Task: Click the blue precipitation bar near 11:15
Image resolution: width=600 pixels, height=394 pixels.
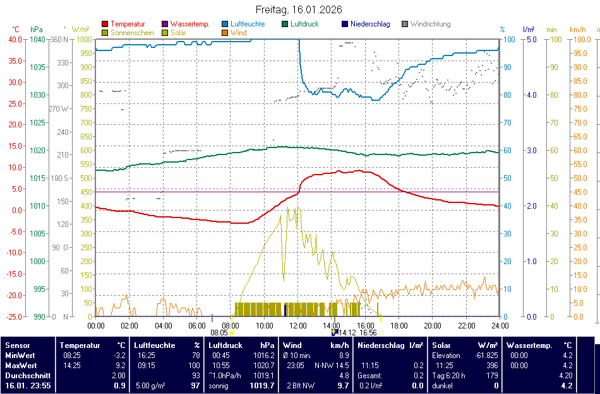Action: 285,310
